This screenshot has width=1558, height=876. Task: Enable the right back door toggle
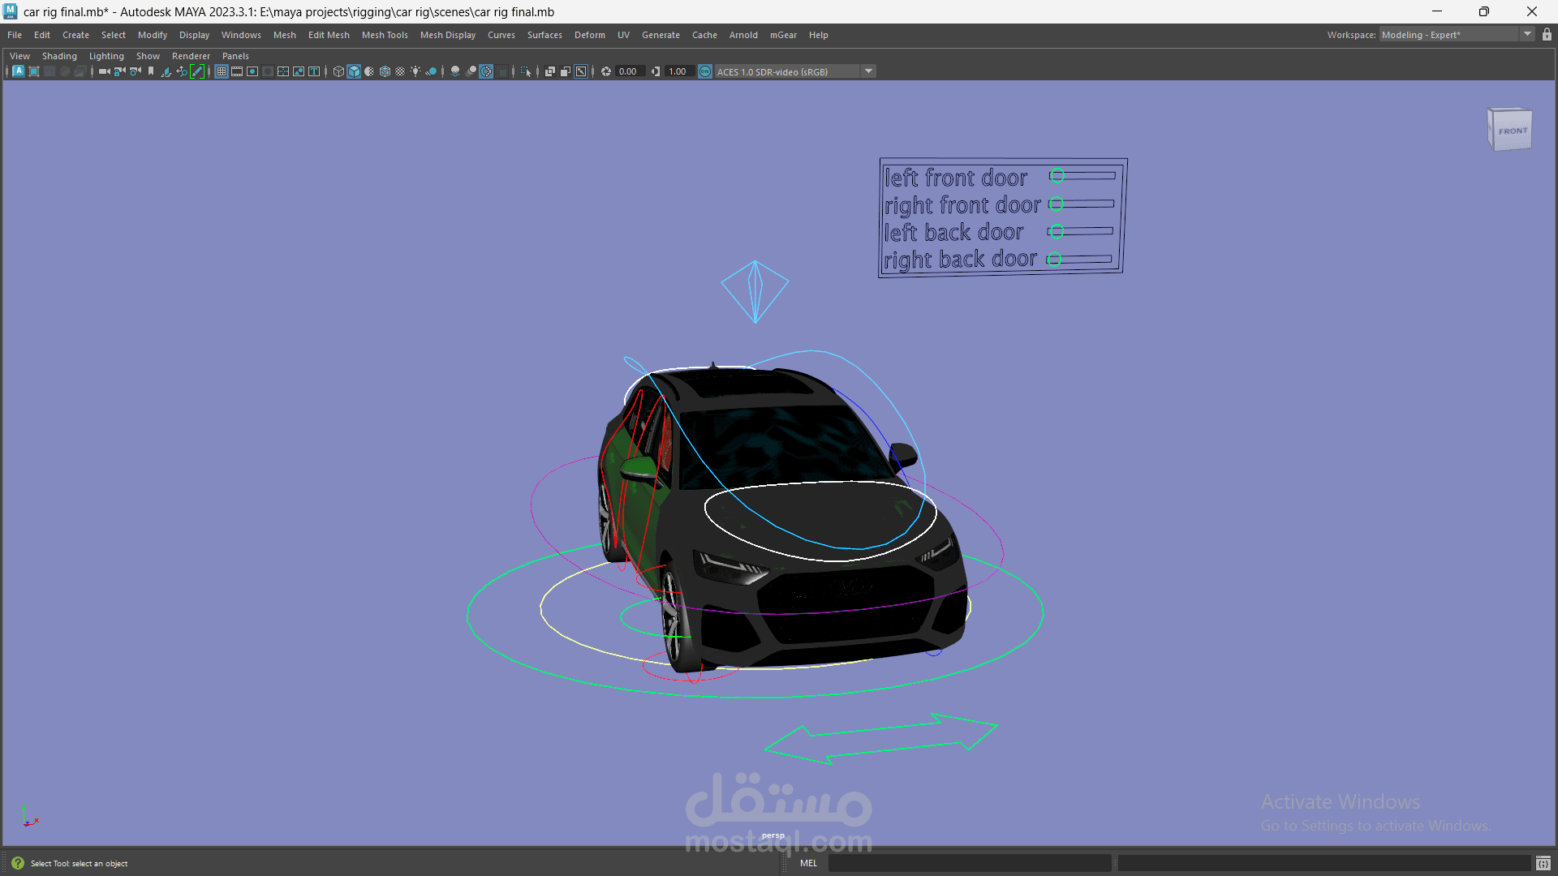tap(1054, 260)
